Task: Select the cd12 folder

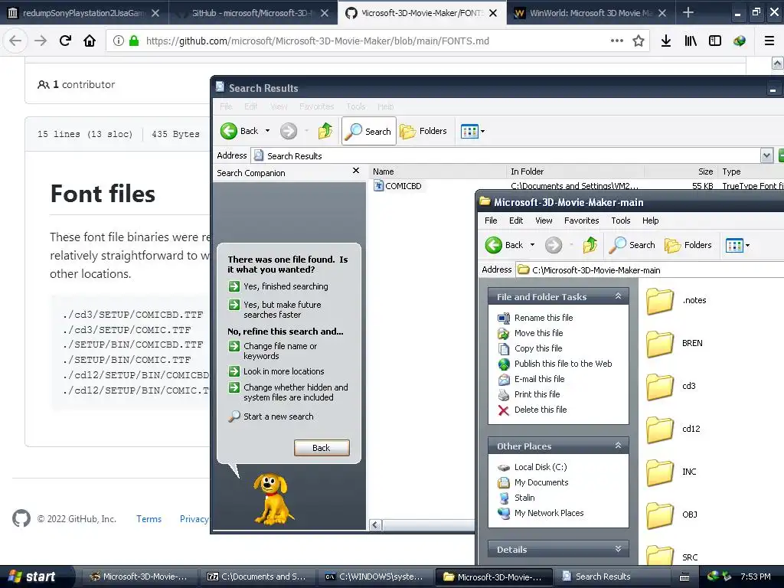Action: tap(673, 429)
